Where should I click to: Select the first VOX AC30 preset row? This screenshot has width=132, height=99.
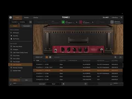point(78,76)
